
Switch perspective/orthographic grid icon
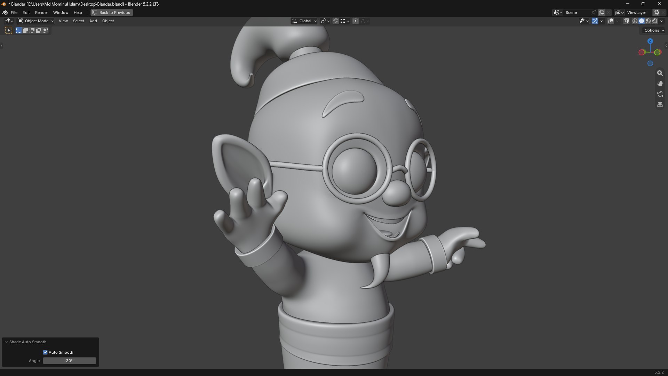(x=660, y=104)
